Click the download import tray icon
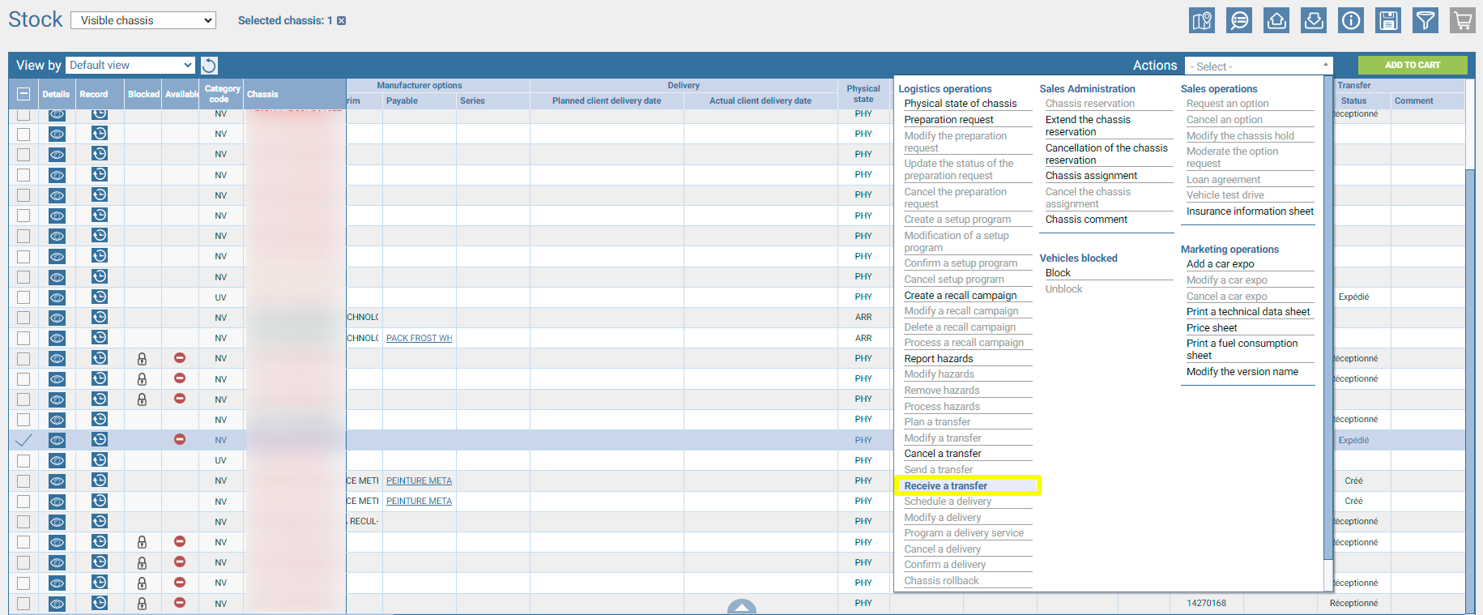Viewport: 1483px width, 615px height. pyautogui.click(x=1314, y=20)
